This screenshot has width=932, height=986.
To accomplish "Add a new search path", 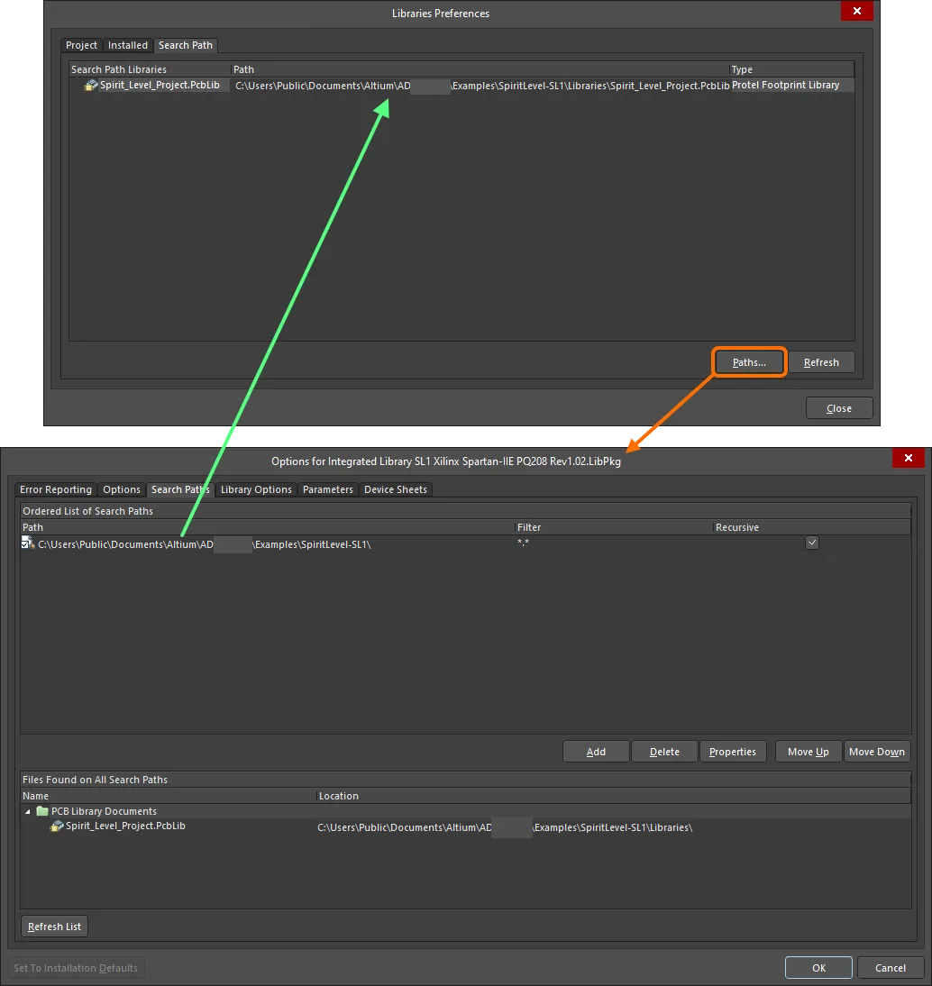I will coord(595,751).
